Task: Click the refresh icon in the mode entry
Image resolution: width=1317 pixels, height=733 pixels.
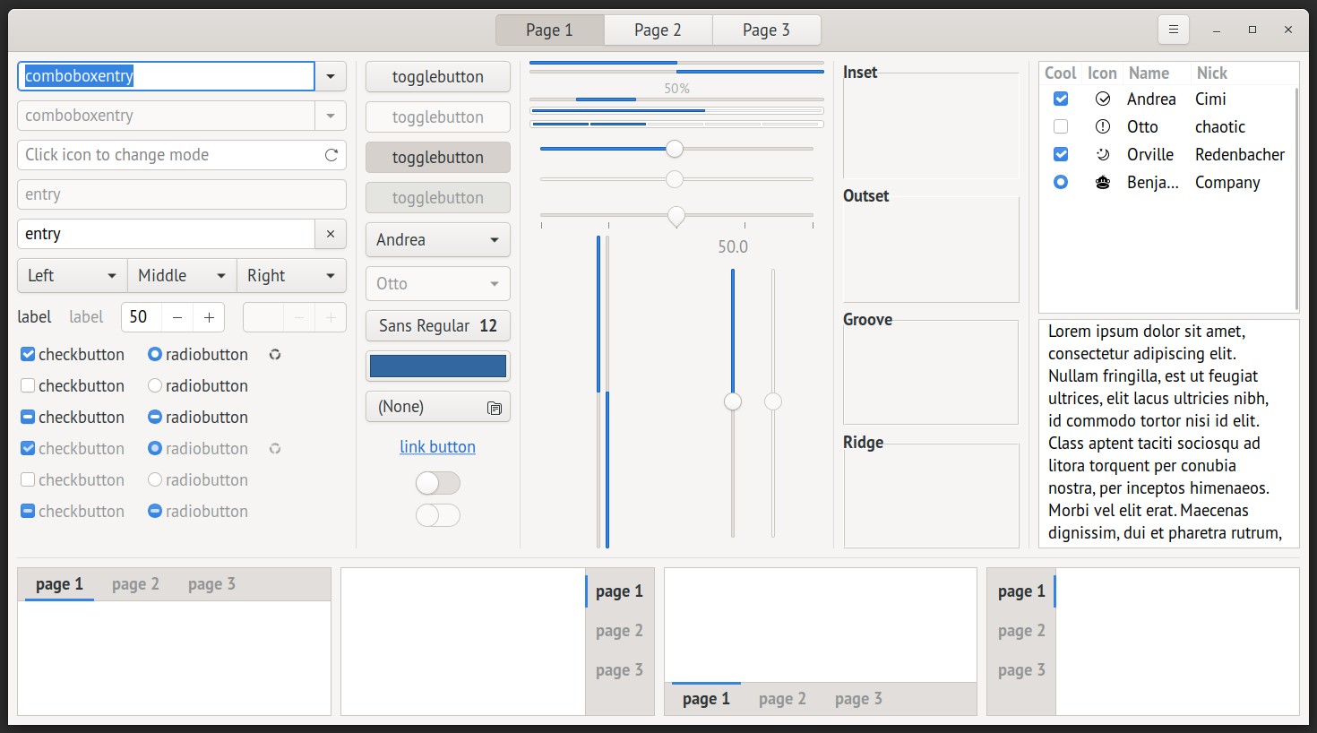Action: [331, 155]
